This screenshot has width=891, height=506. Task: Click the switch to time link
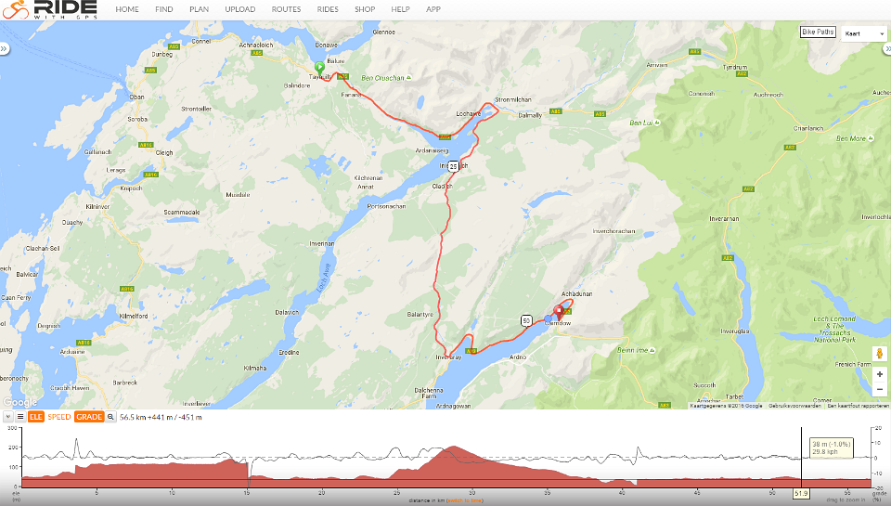465,500
